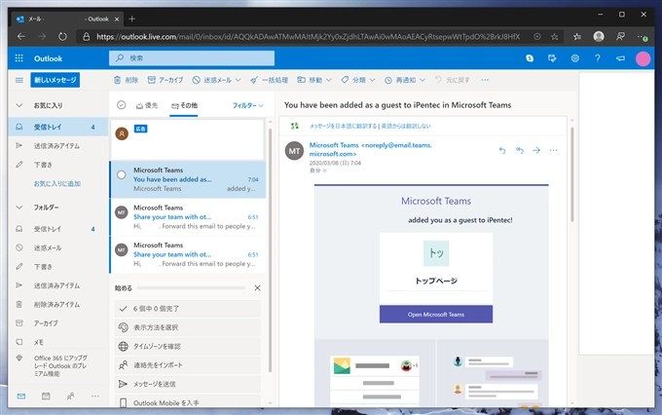Click the header icon next to Skype
The height and width of the screenshot is (415, 662).
tap(552, 58)
